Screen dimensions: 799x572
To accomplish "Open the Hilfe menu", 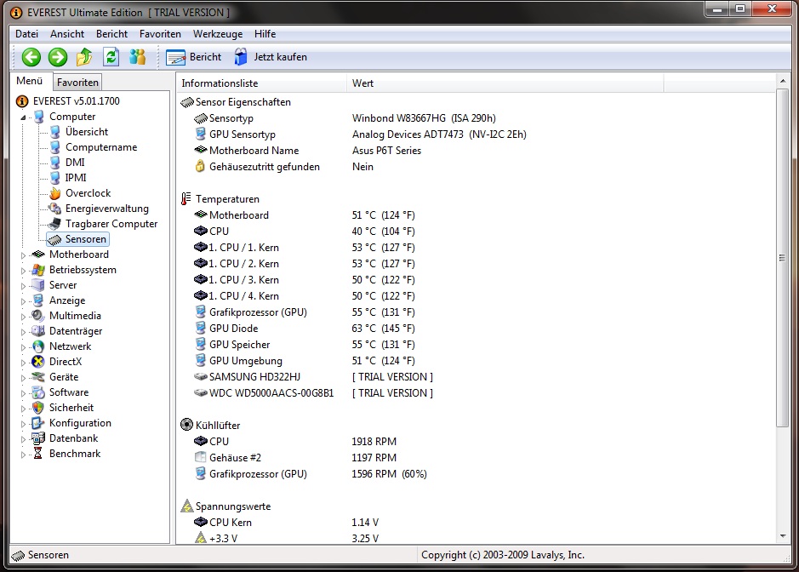I will tap(265, 34).
